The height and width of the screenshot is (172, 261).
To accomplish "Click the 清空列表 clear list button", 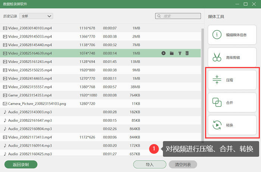I will [x=183, y=165].
